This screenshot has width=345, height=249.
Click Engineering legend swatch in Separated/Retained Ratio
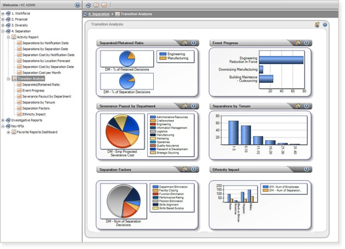(x=163, y=54)
